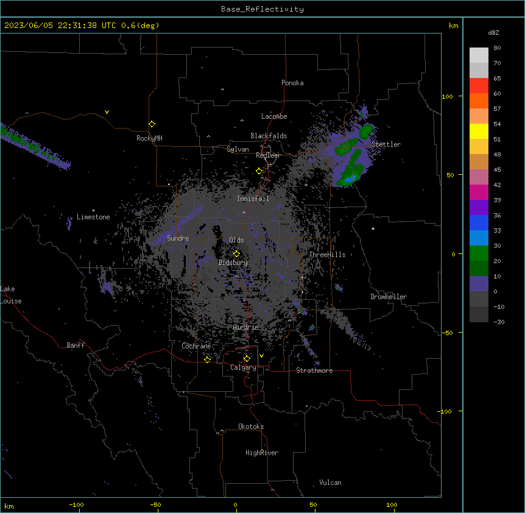The width and height of the screenshot is (525, 513).
Task: Pick the green 30-20 dBZ legend swatch
Action: (479, 253)
